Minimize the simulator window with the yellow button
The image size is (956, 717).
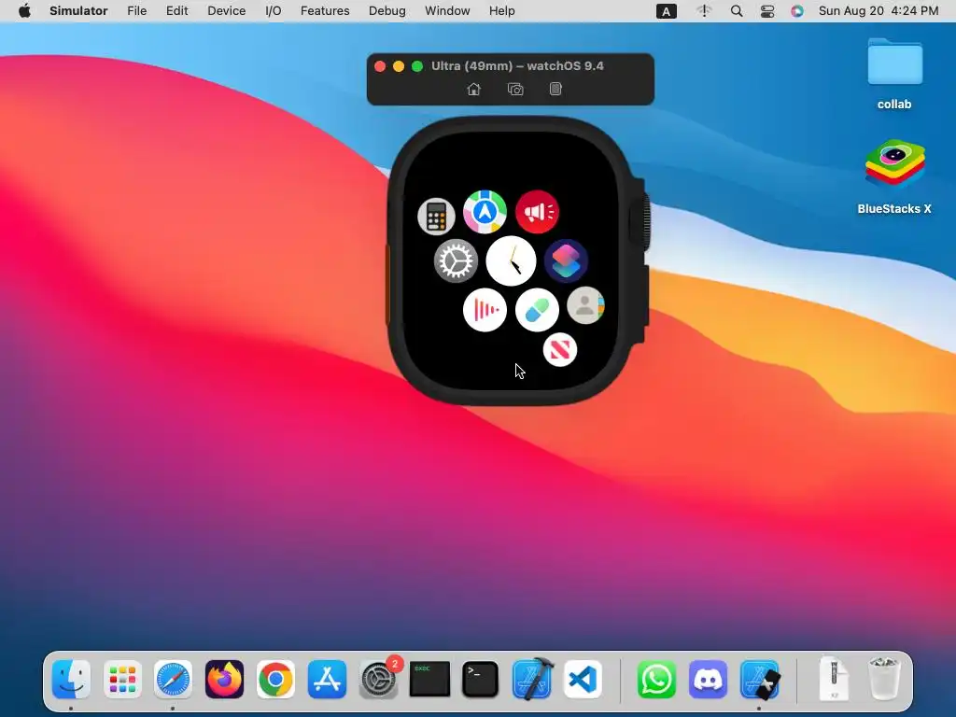click(x=398, y=66)
